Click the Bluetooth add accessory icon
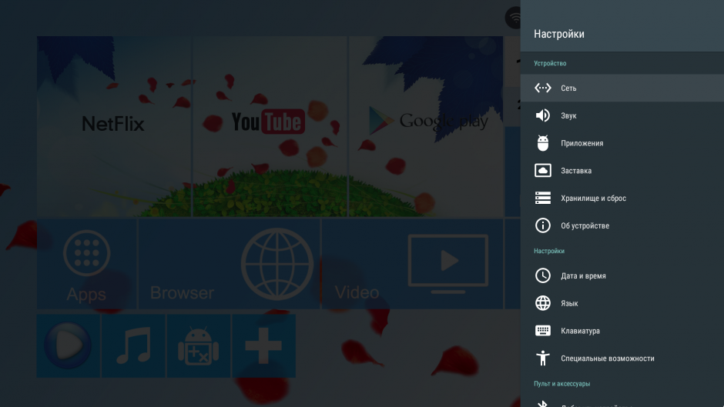This screenshot has height=407, width=724. click(x=542, y=404)
